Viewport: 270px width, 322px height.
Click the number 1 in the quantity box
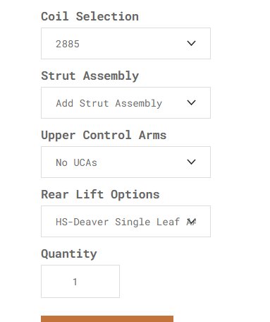point(75,282)
